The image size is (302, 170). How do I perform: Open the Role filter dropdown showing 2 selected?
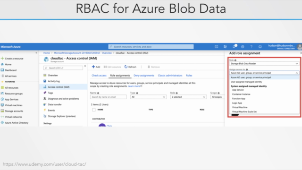click(188, 97)
